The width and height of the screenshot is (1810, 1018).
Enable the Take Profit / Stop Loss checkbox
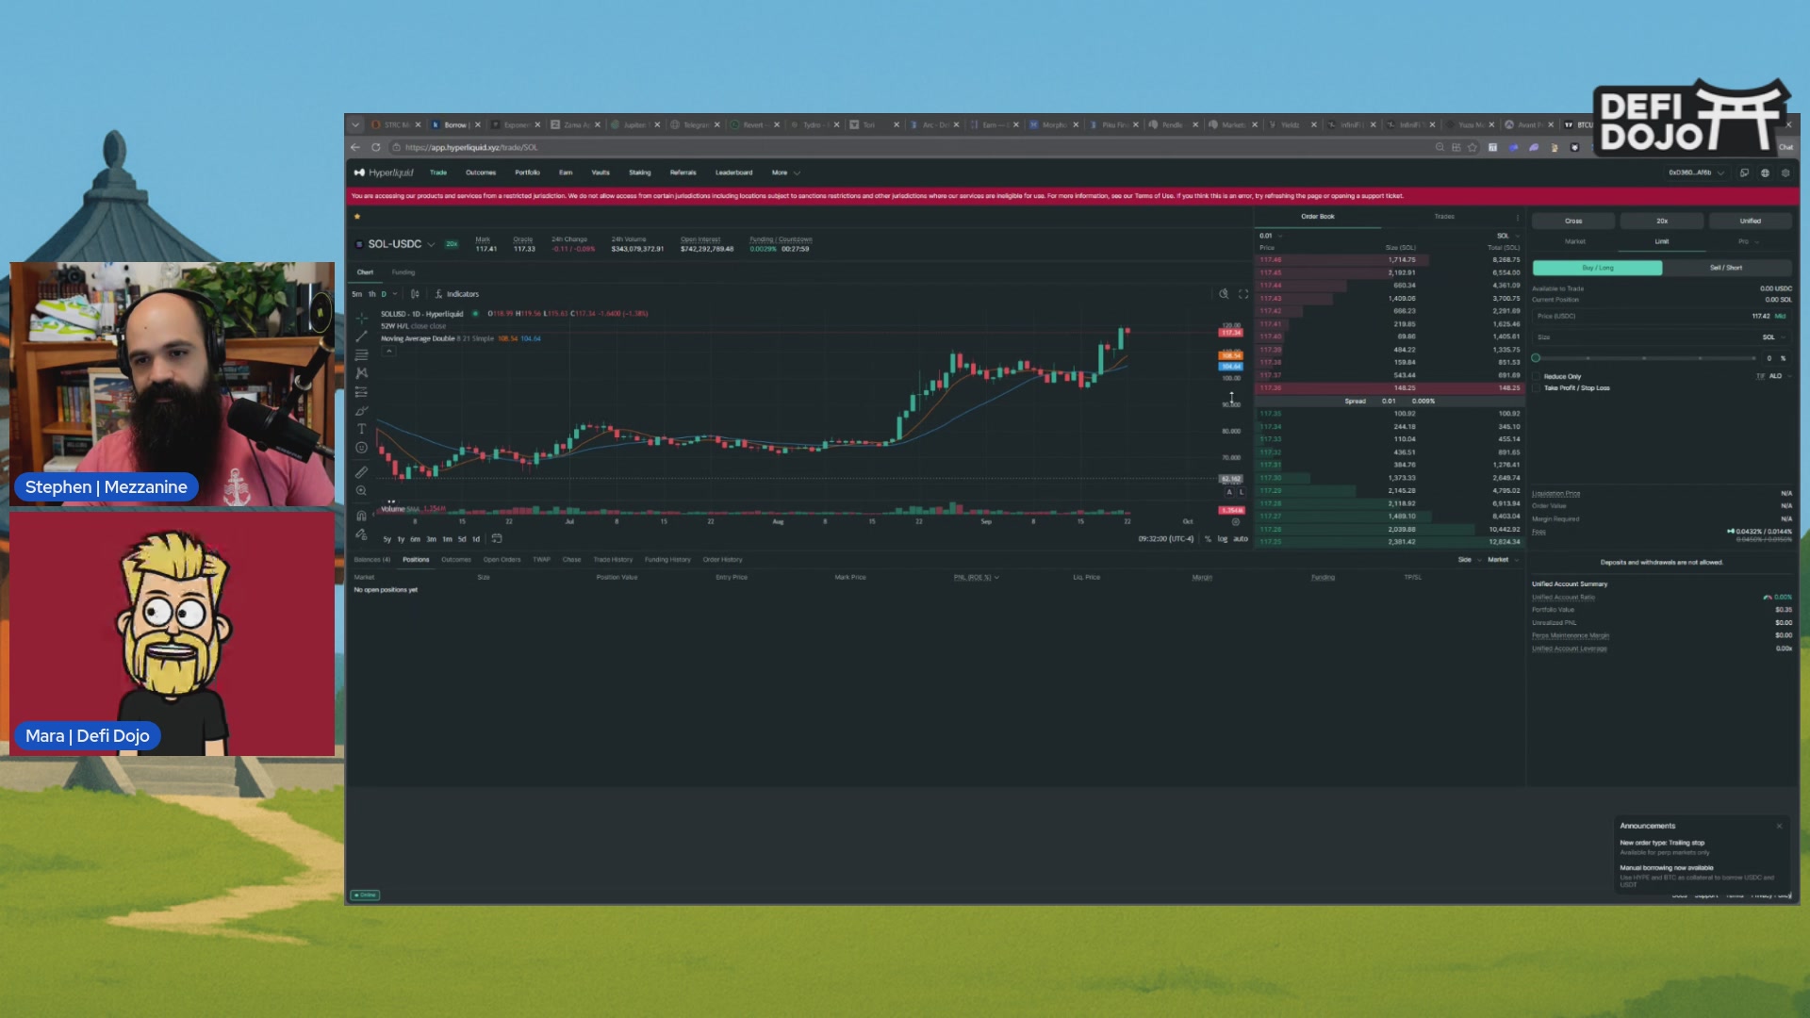click(1537, 387)
